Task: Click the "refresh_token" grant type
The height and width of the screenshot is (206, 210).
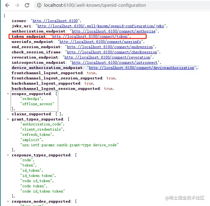Action: click(36, 135)
